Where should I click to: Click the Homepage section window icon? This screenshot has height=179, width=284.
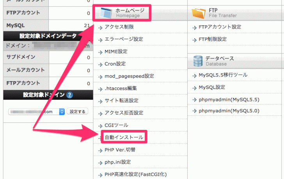click(105, 13)
